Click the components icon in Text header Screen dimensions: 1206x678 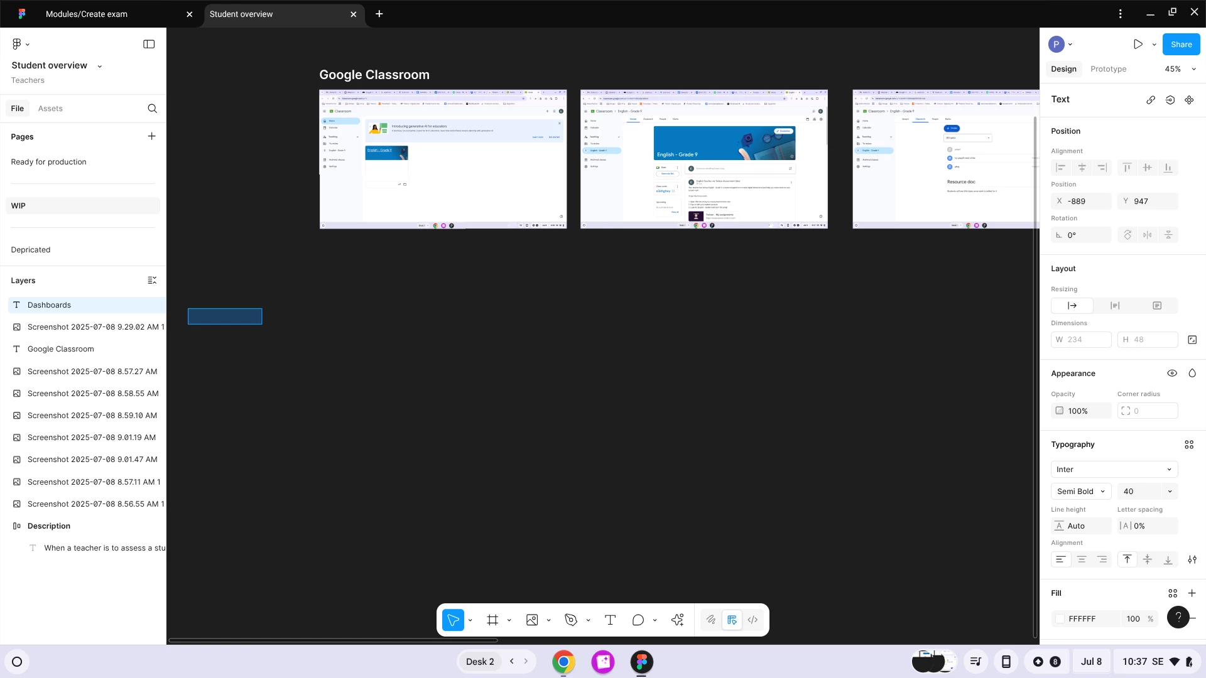click(x=1189, y=100)
